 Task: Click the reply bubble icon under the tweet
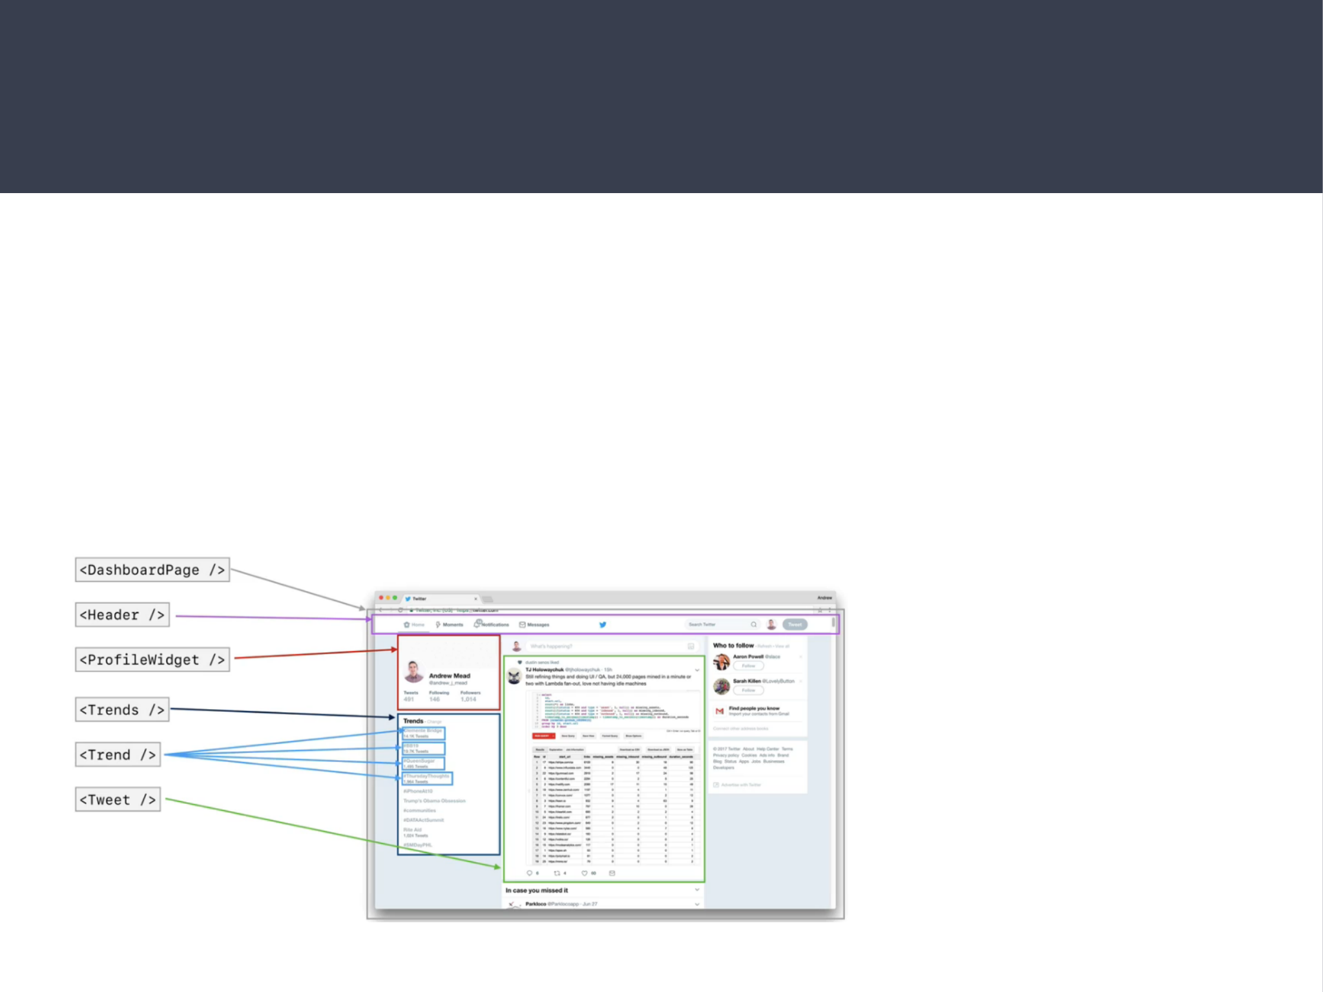529,873
